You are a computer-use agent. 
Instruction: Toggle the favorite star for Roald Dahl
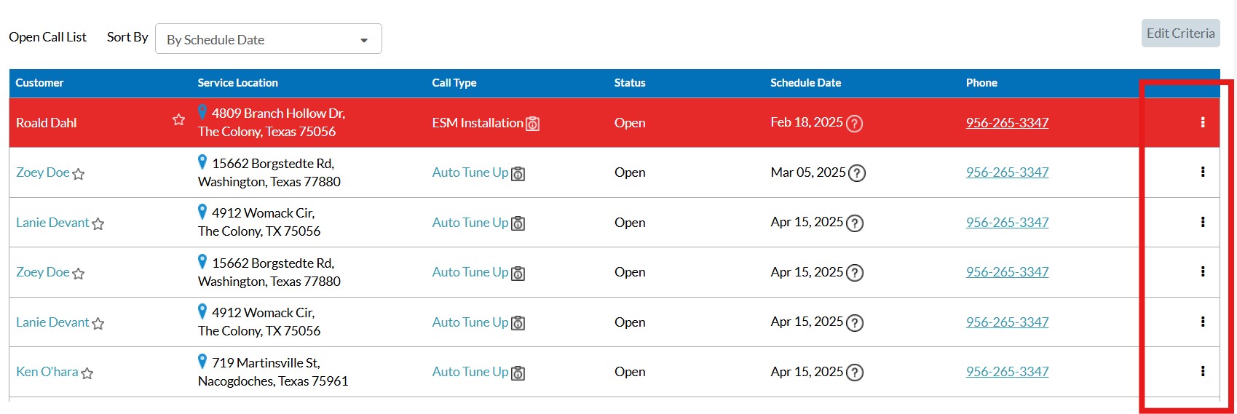coord(178,119)
